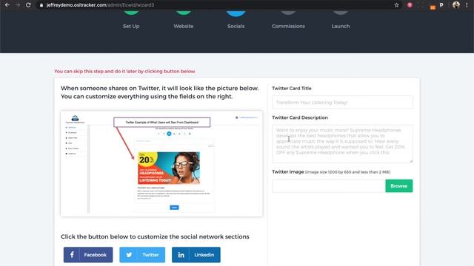474x266 pixels.
Task: Click the "When someone shares on Twitter" heading
Action: 160,92
